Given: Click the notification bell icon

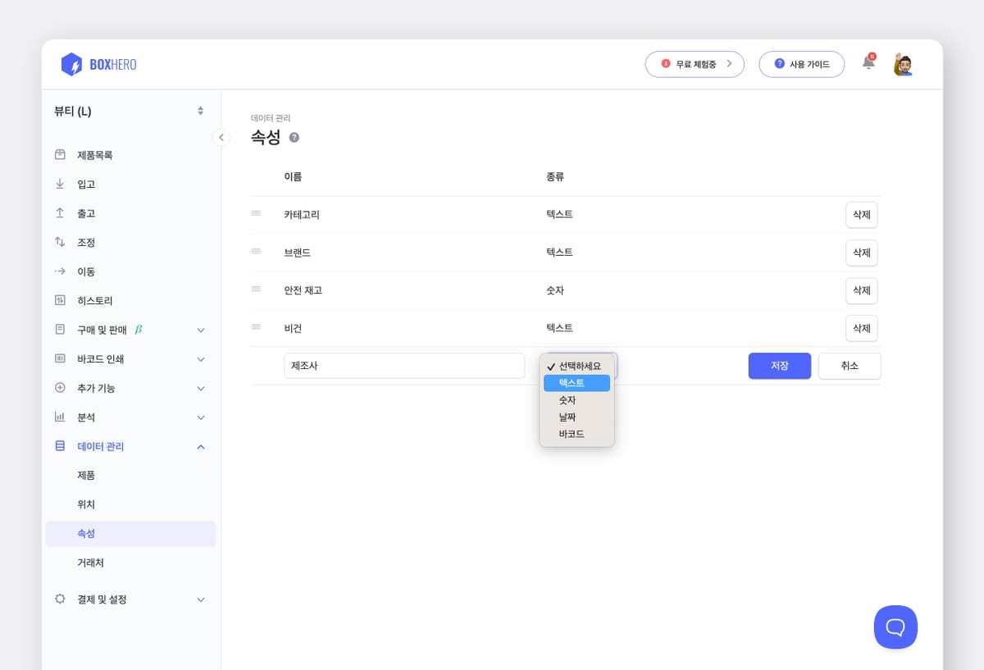Looking at the screenshot, I should click(868, 62).
